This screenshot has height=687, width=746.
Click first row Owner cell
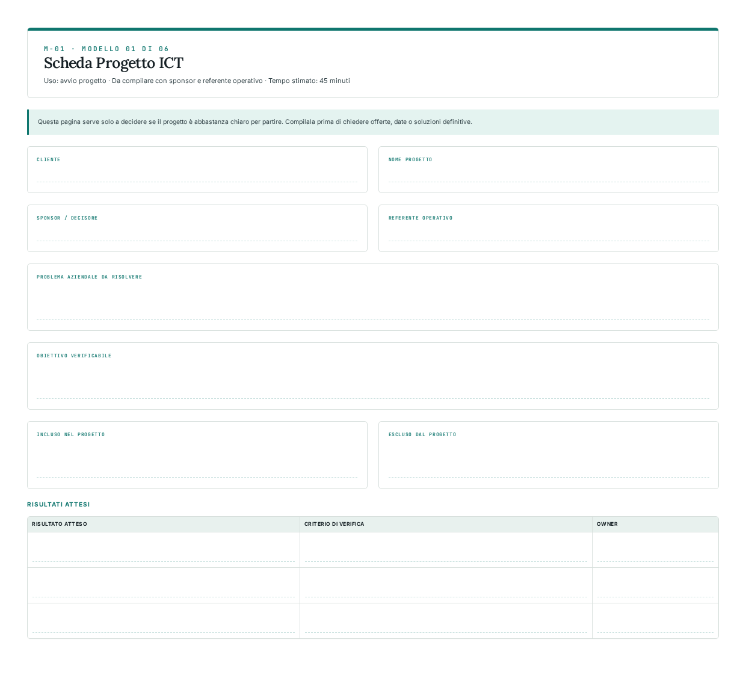pyautogui.click(x=655, y=550)
